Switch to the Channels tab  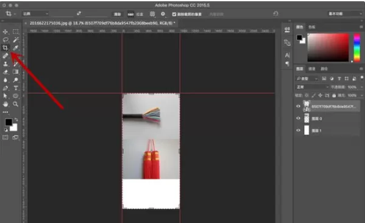tap(312, 69)
